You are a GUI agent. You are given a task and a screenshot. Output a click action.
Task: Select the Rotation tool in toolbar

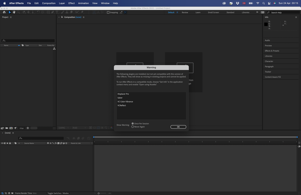(38, 12)
